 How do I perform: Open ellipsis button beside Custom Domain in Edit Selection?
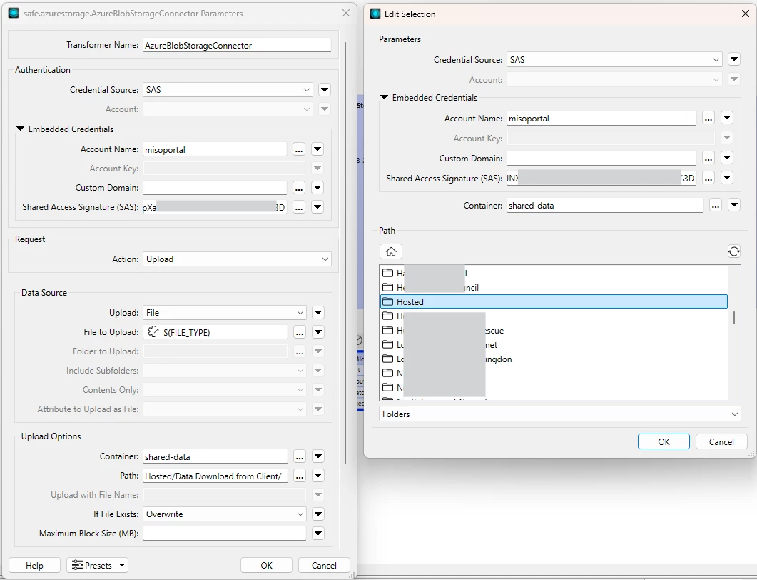tap(708, 158)
